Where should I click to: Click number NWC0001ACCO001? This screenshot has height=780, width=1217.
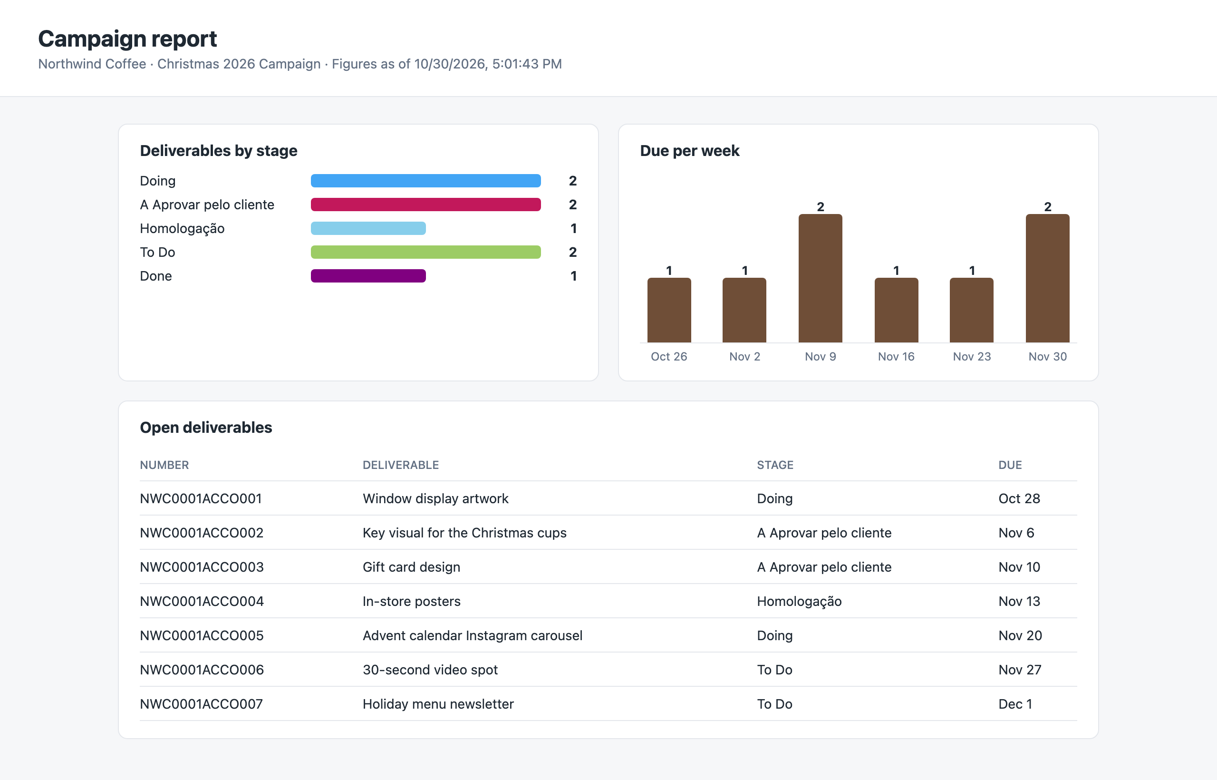tap(201, 498)
